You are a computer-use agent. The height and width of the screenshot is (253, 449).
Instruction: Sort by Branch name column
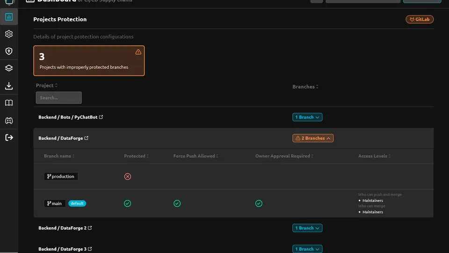[x=59, y=156]
